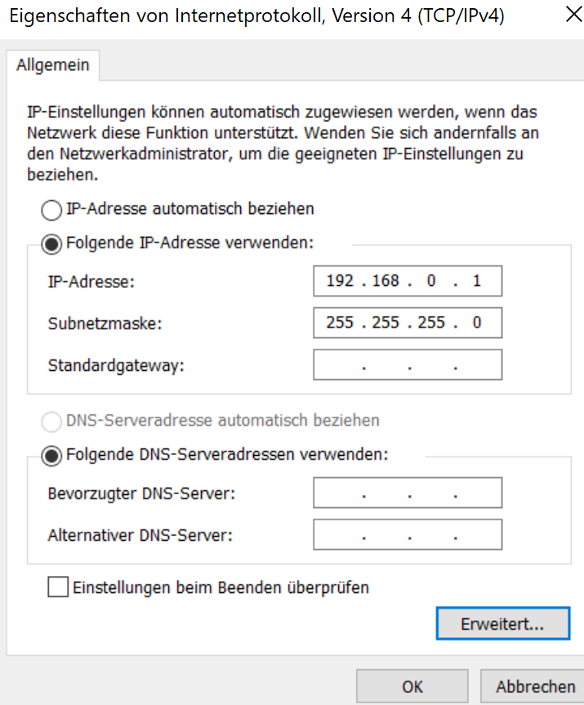The height and width of the screenshot is (705, 584).
Task: Click the 168 octet in IP-Adresse
Action: (x=385, y=281)
